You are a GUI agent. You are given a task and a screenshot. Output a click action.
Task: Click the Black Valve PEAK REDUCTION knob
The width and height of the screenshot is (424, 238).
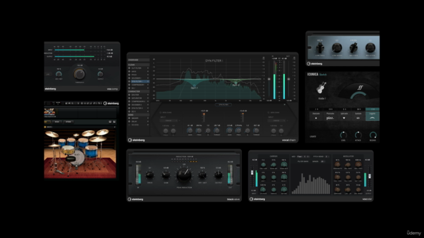(x=184, y=175)
